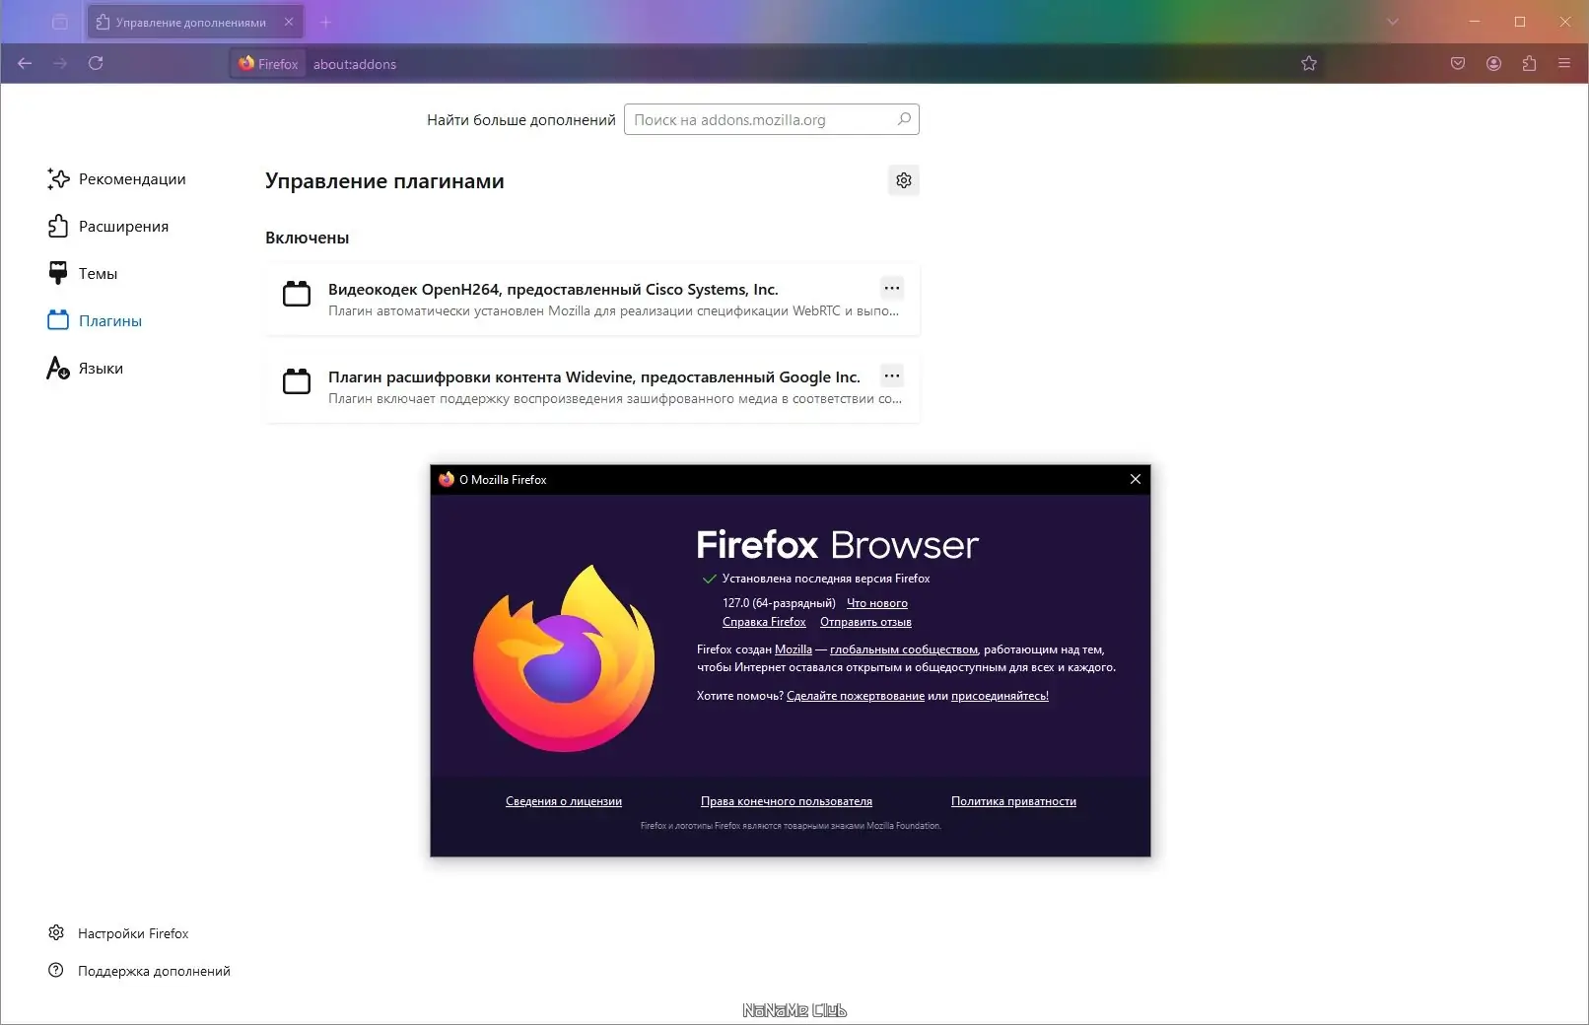Image resolution: width=1589 pixels, height=1025 pixels.
Task: Select the Плагины section
Action: [x=95, y=320]
